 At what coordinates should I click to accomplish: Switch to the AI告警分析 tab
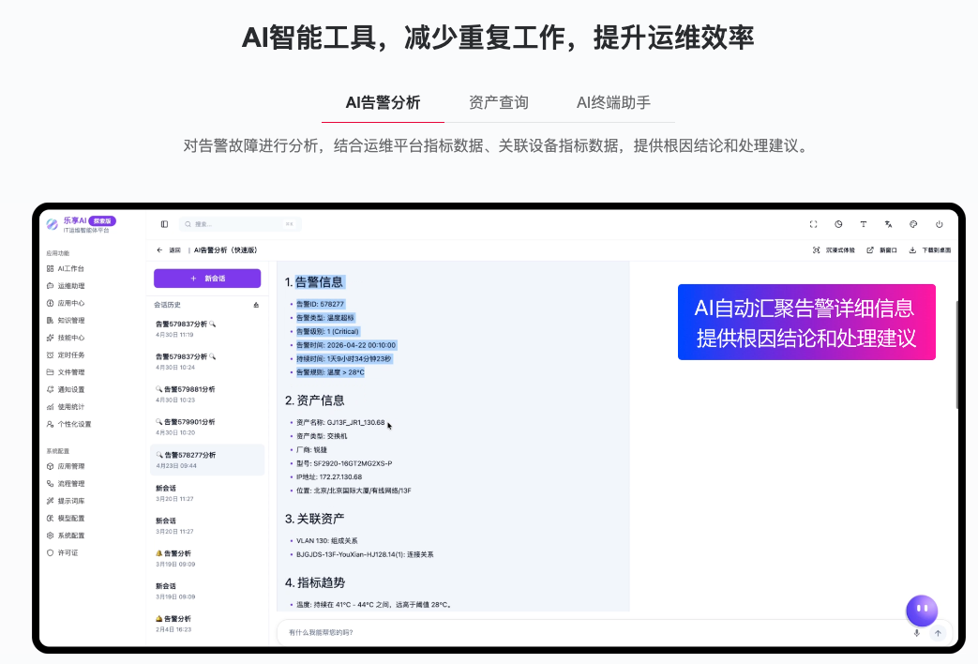383,102
